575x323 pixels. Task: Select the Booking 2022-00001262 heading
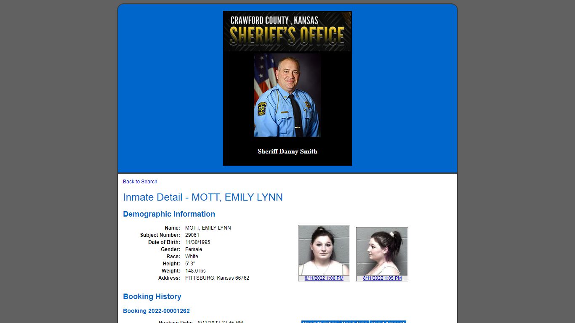coord(156,311)
